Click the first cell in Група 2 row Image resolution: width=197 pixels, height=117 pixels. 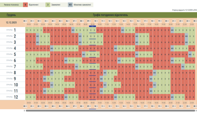pyautogui.click(x=27, y=36)
